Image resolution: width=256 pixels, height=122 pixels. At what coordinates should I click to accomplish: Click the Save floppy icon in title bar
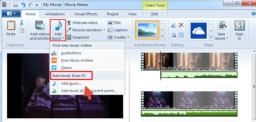[x=16, y=5]
